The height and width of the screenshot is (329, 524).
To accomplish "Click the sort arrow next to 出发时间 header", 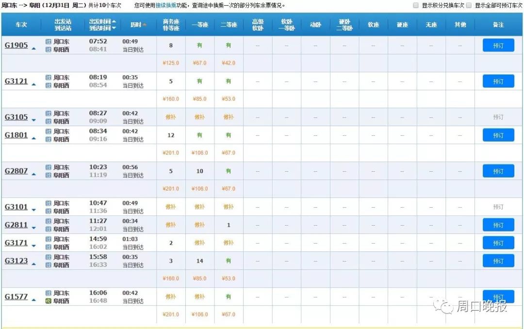I will (114, 22).
